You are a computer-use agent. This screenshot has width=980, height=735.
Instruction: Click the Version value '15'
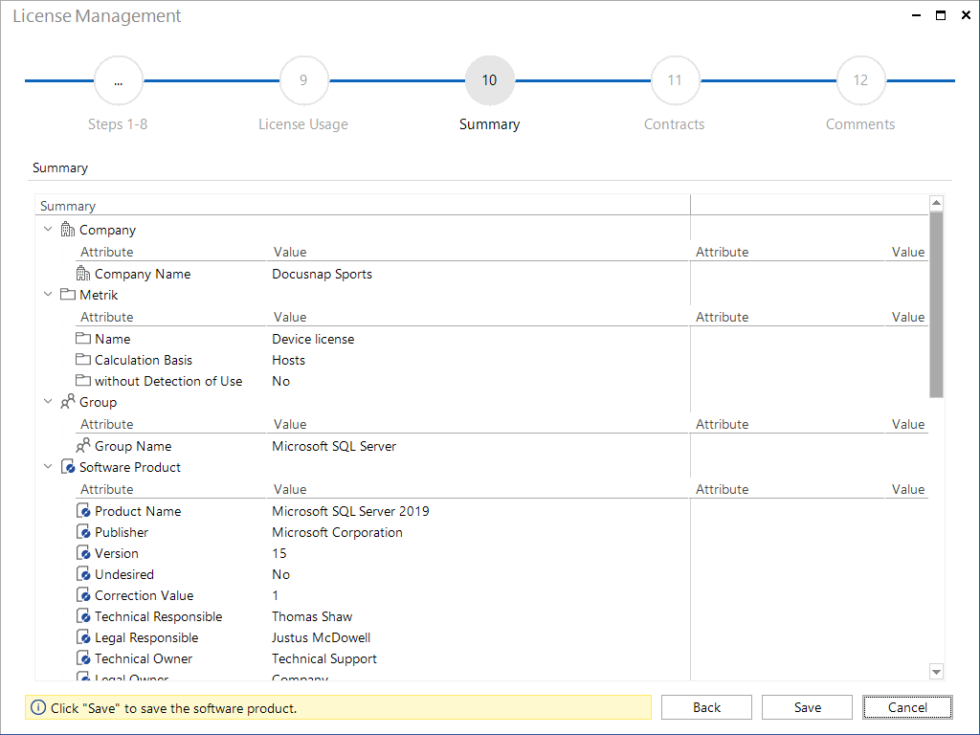(x=278, y=554)
